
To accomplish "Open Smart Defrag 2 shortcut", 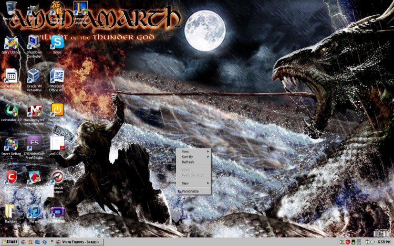I will click(x=11, y=148).
